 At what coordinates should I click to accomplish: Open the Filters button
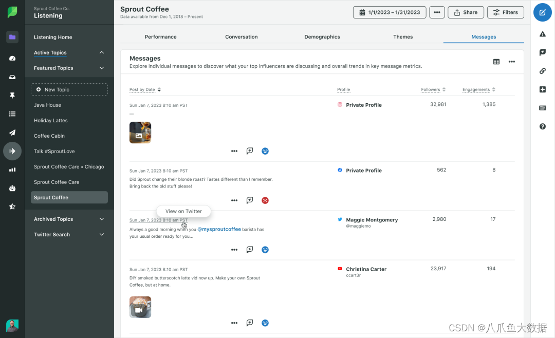click(x=506, y=12)
